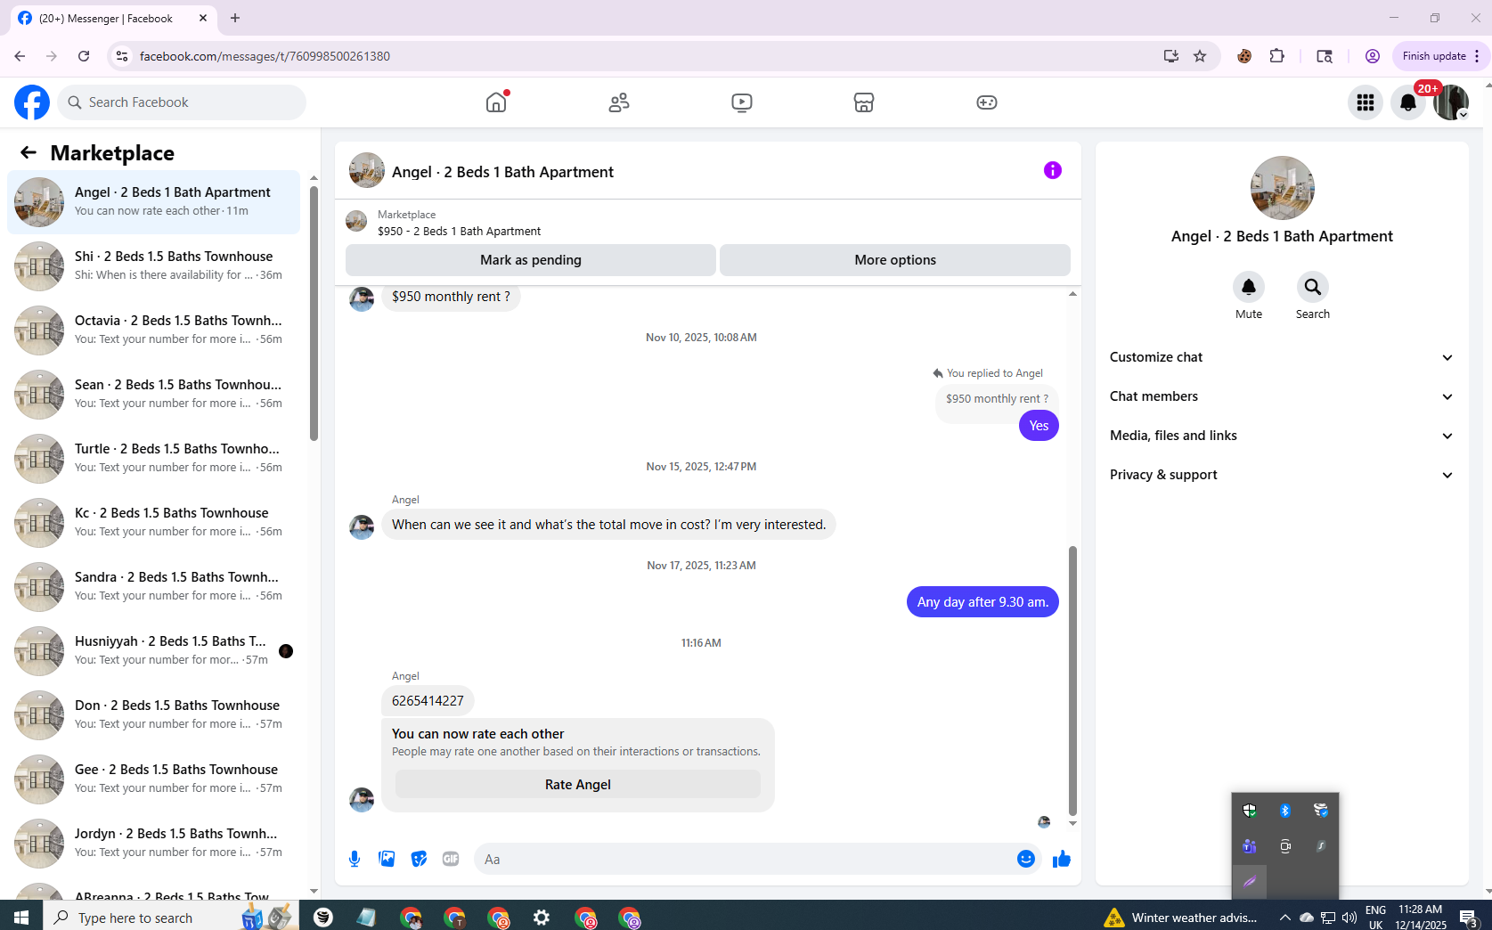Click the browser address bar URL
This screenshot has width=1492, height=930.
coord(265,56)
